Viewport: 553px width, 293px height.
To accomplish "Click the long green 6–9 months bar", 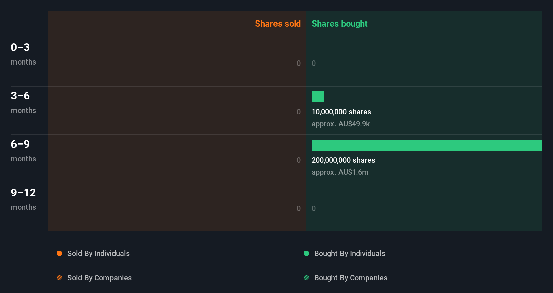I will coord(427,145).
